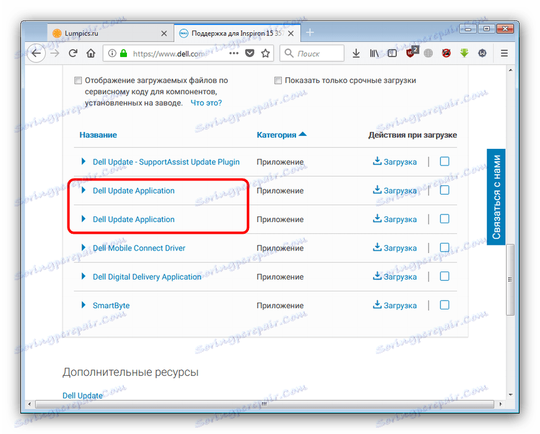Open page actions three-dots menu
540x434 pixels.
[x=234, y=53]
